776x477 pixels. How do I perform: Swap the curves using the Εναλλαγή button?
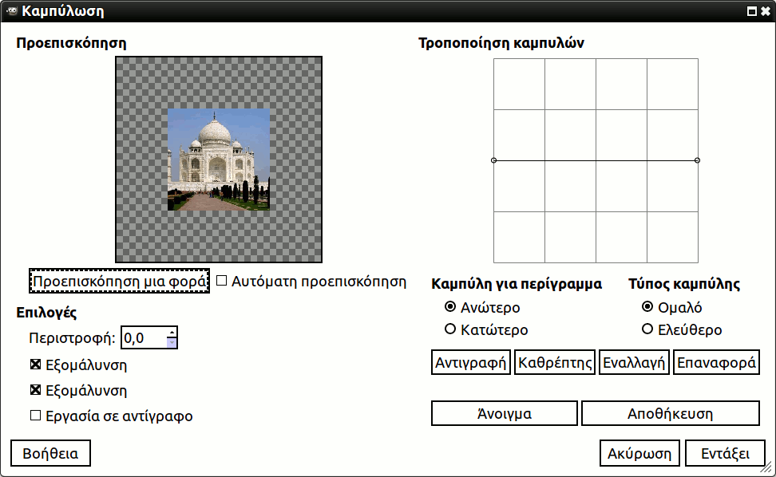pyautogui.click(x=634, y=362)
